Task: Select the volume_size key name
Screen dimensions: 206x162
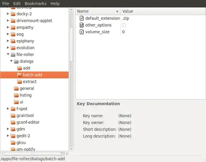Action: coord(97,32)
